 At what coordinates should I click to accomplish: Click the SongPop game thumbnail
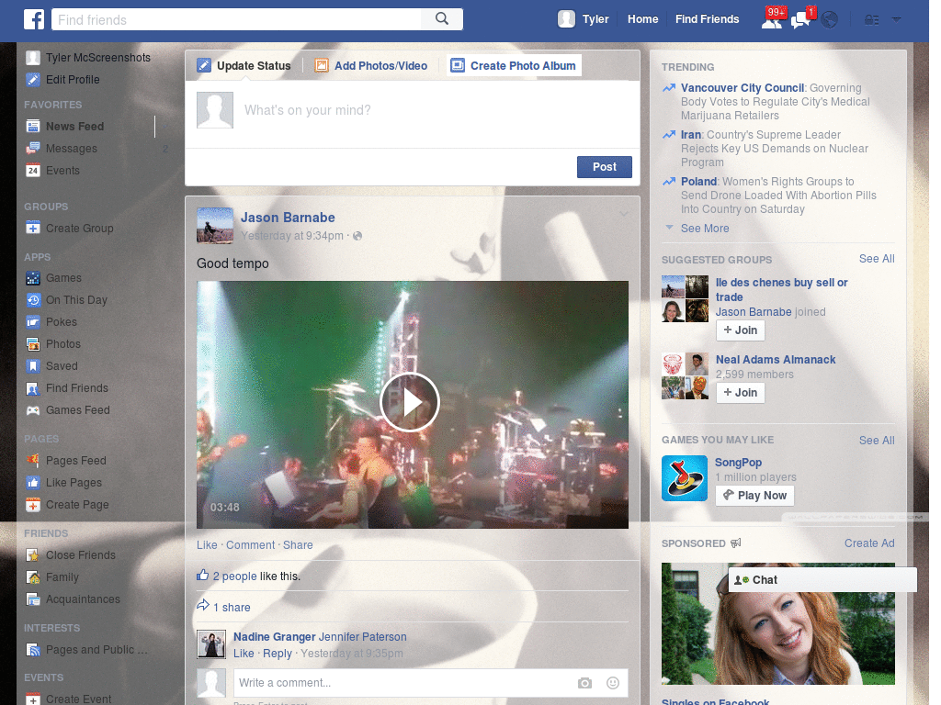(x=684, y=478)
